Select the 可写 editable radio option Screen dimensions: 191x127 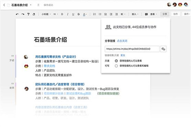click(116, 66)
